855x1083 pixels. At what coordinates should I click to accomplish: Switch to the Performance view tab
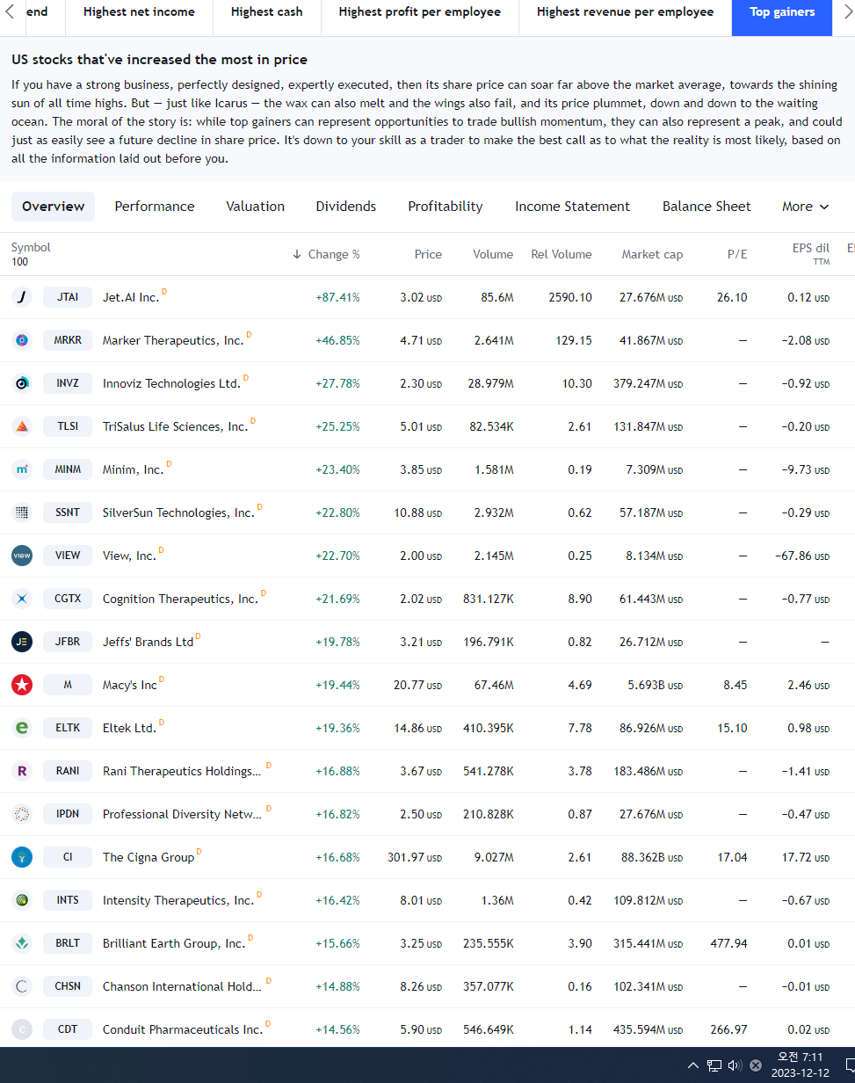[155, 207]
